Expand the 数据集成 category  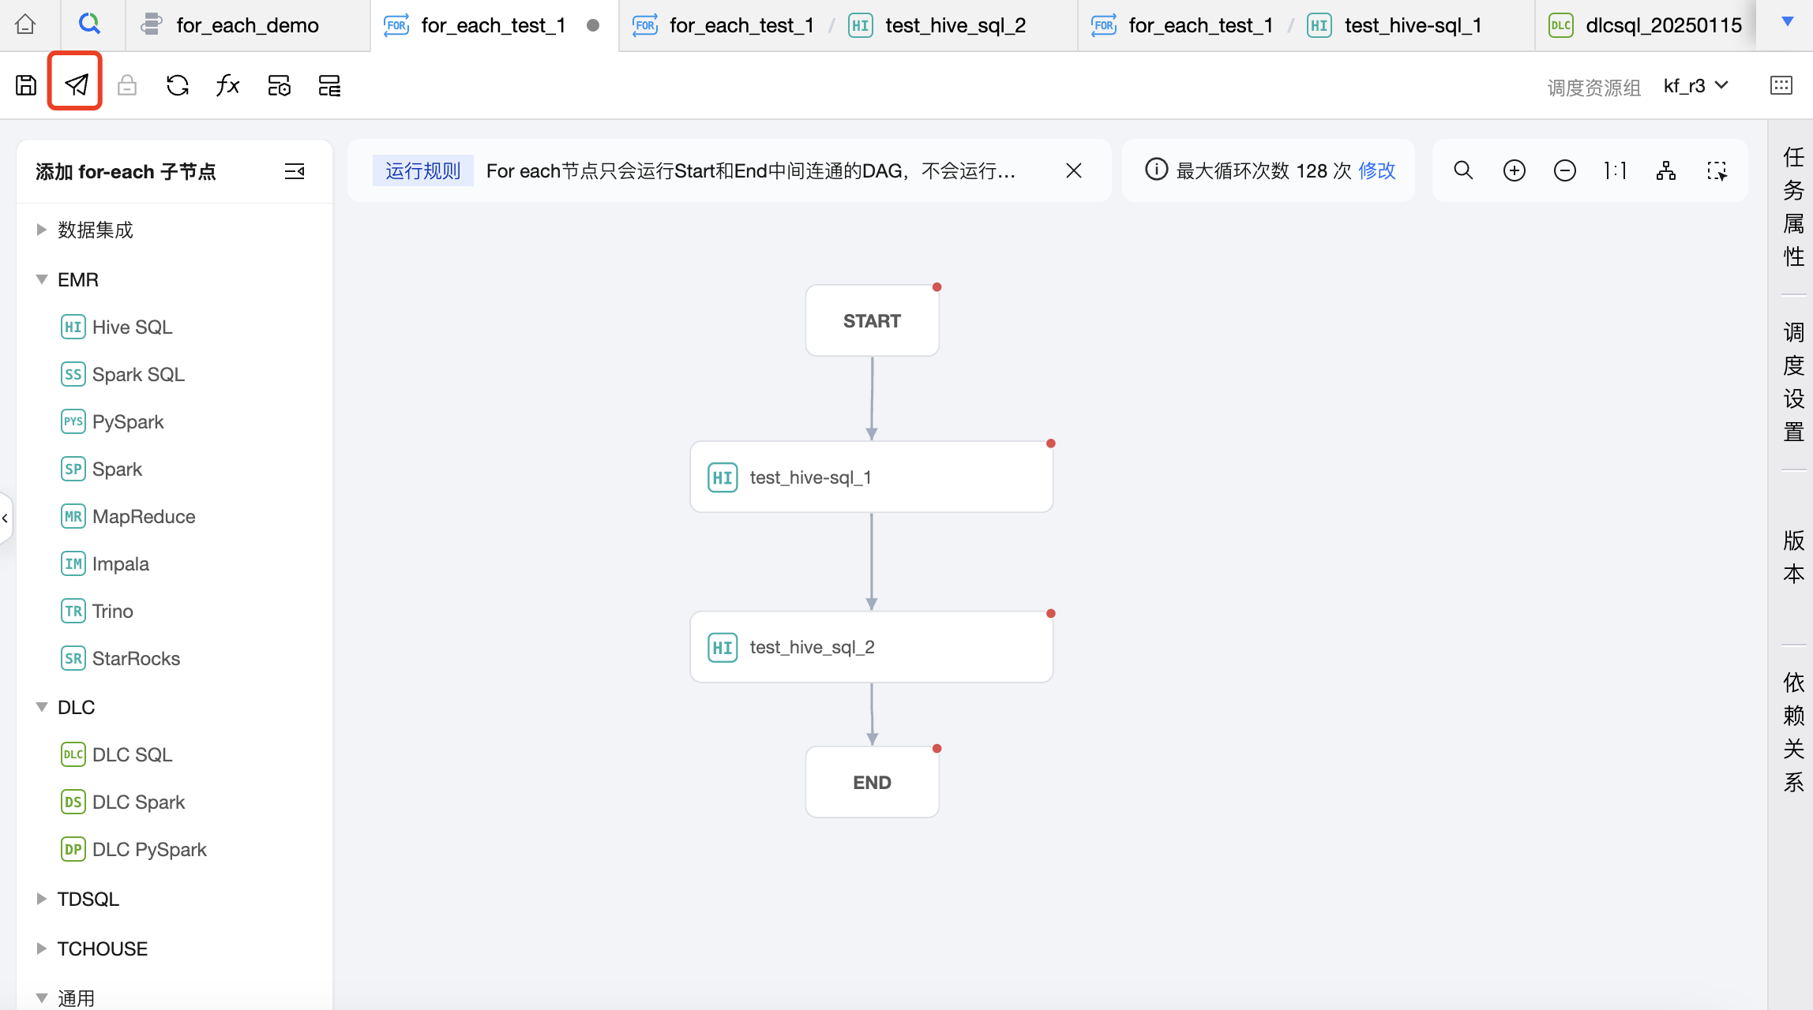click(x=42, y=230)
